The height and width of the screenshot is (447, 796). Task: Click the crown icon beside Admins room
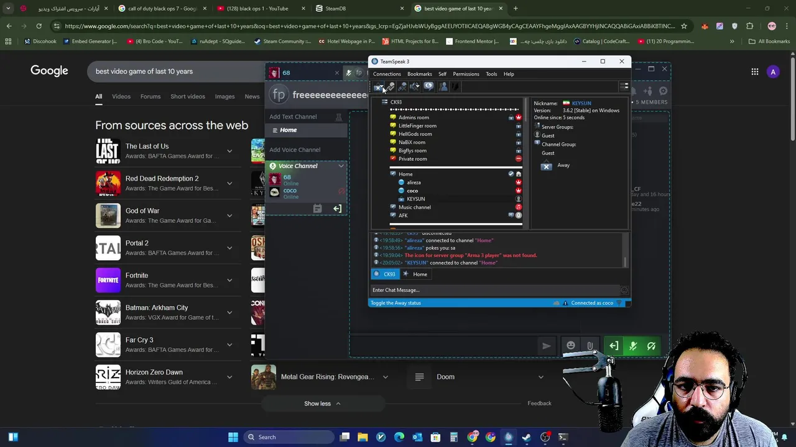pos(519,117)
